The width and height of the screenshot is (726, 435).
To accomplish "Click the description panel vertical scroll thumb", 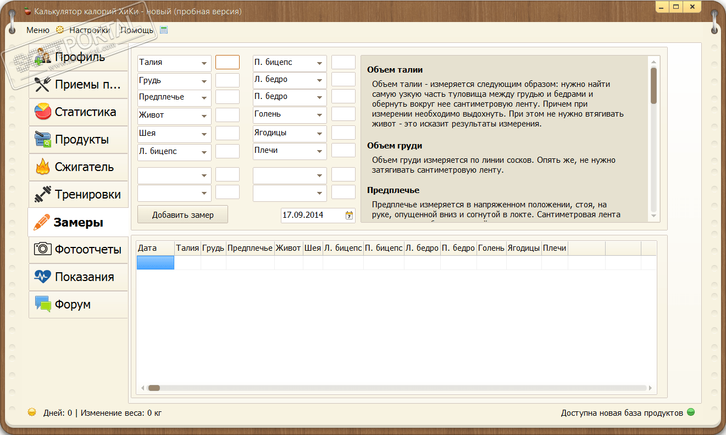I will (x=653, y=85).
